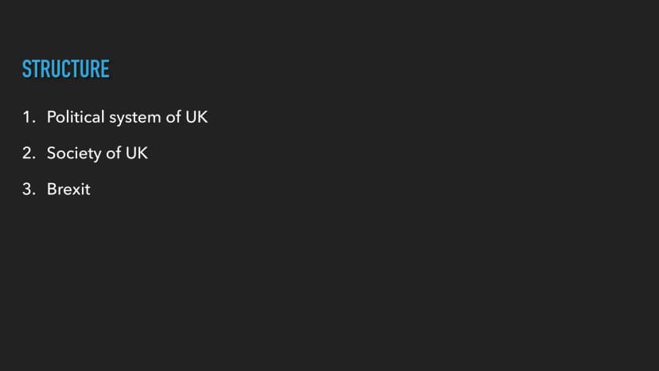Click list number 3.

(x=29, y=189)
